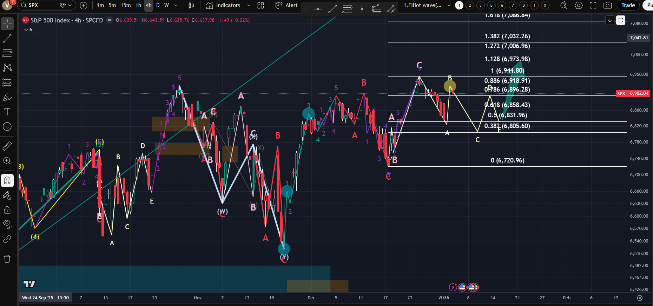Click the Trade button
Viewport: 653px width, 306px height.
(x=628, y=5)
